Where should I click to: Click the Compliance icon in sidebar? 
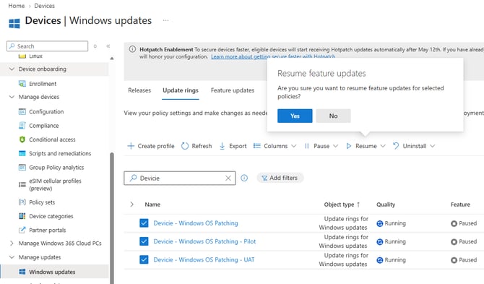(22, 125)
